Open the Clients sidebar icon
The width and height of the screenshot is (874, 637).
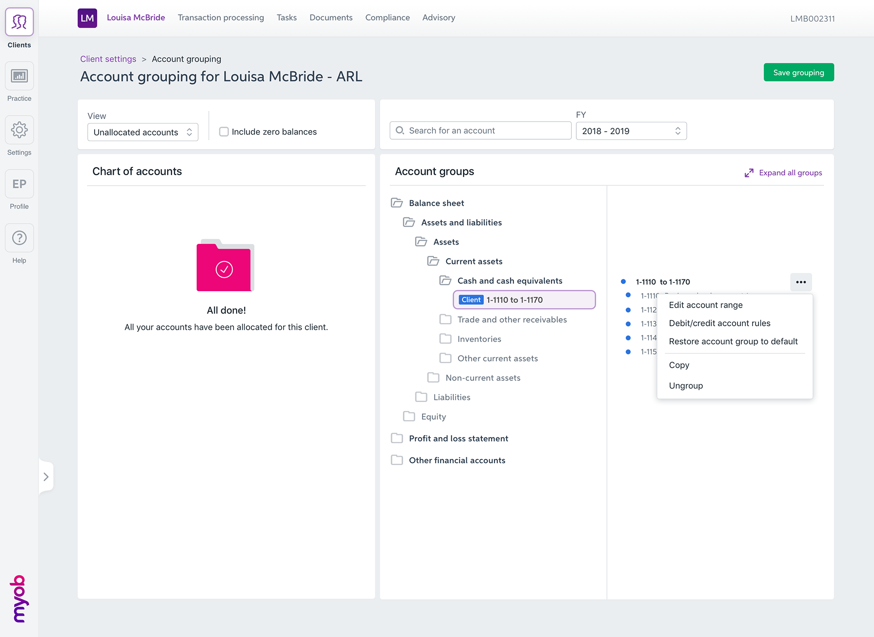click(x=19, y=22)
